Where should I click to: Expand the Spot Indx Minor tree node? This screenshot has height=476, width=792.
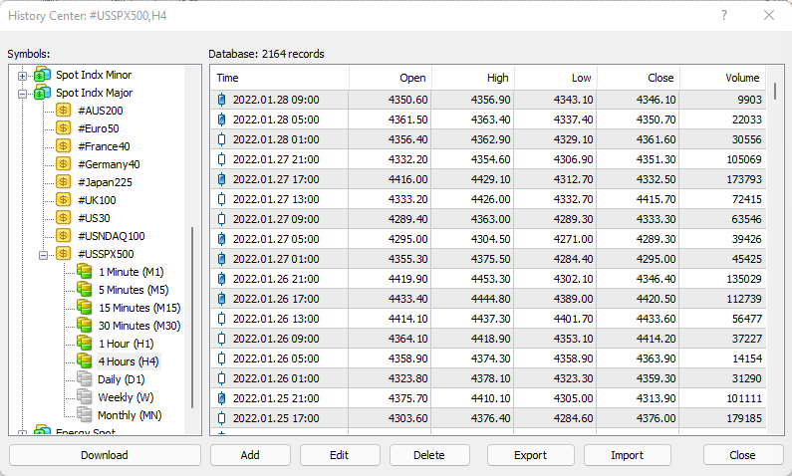tap(22, 76)
